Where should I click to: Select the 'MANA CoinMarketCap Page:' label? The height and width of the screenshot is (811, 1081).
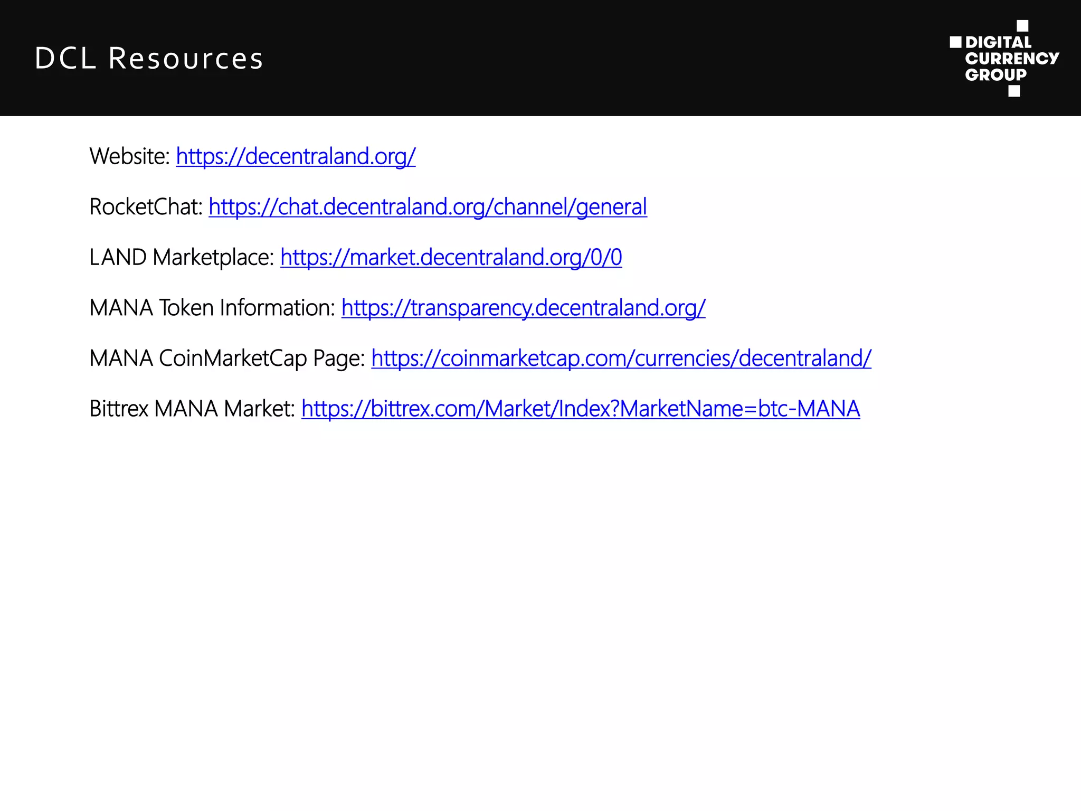[227, 359]
